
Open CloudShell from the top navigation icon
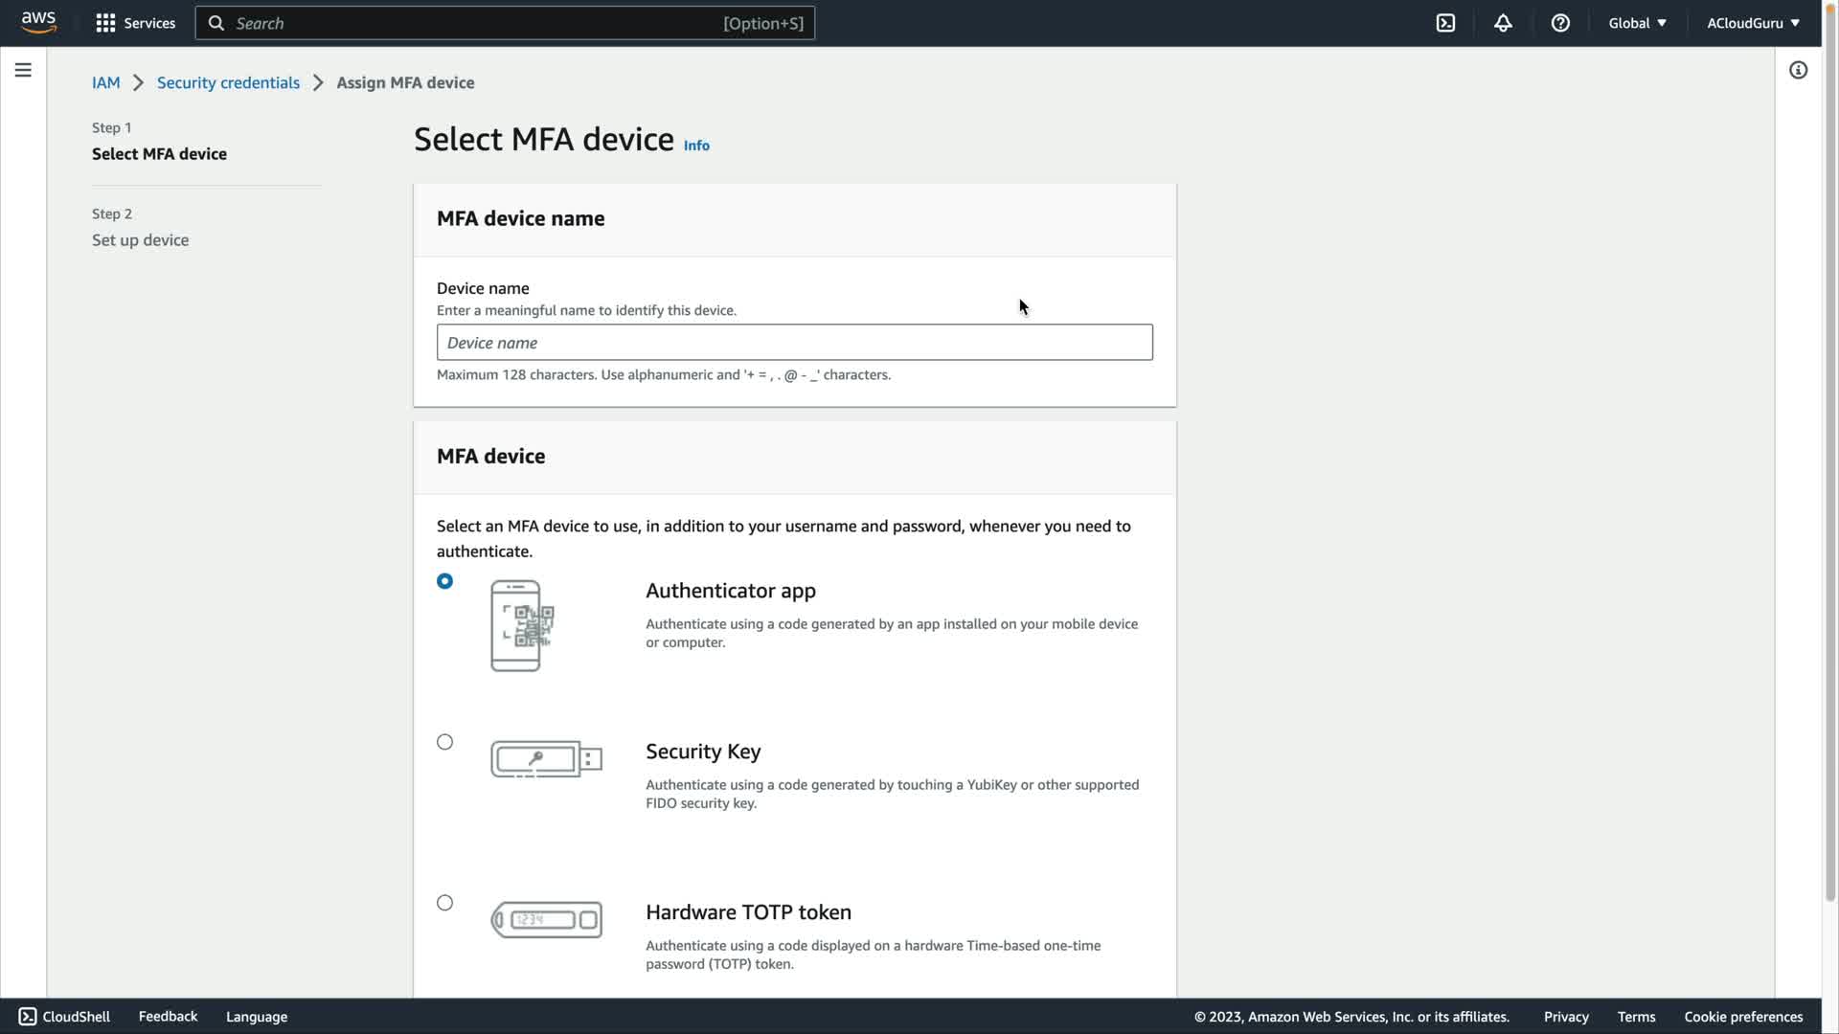pyautogui.click(x=1445, y=23)
